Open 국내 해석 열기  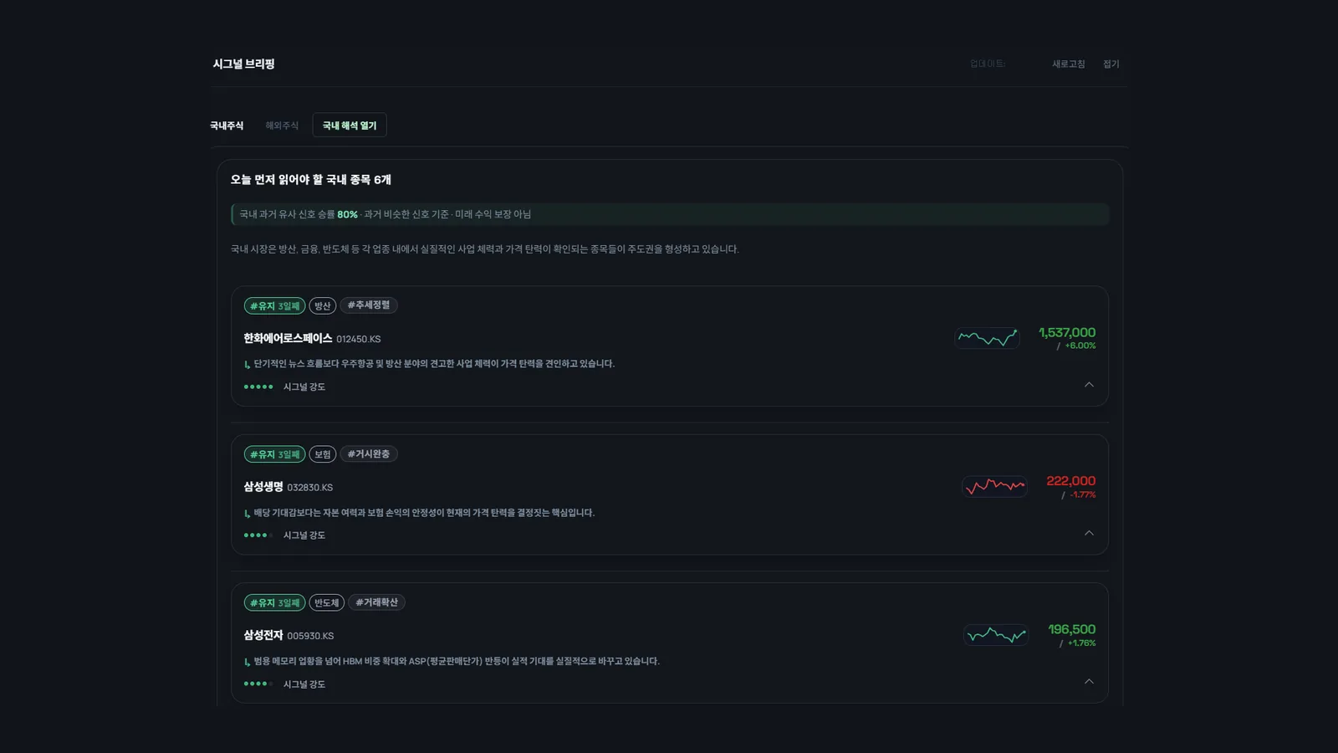click(350, 125)
